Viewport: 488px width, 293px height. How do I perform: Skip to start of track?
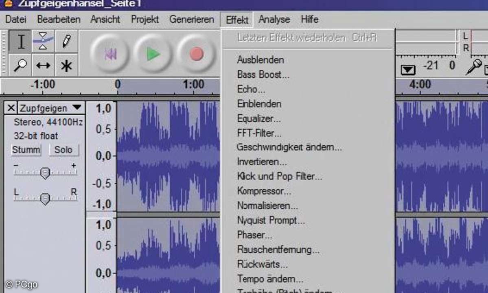[x=109, y=54]
